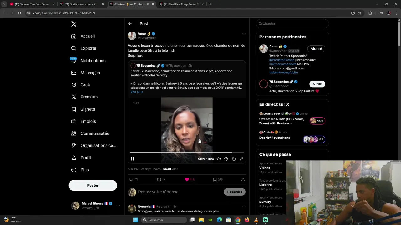Viewport: 401px width, 225px height.
Task: Open Grok in the sidebar
Action: [81, 85]
